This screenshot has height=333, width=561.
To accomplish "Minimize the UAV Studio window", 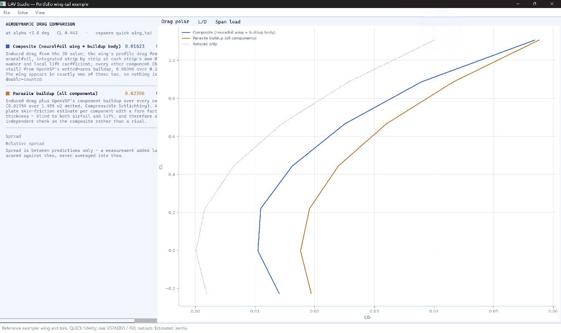I will [518, 4].
